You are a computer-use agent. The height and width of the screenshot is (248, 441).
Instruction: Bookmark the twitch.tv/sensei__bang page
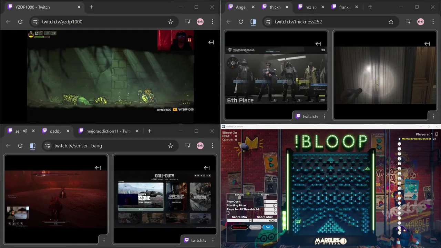click(171, 146)
